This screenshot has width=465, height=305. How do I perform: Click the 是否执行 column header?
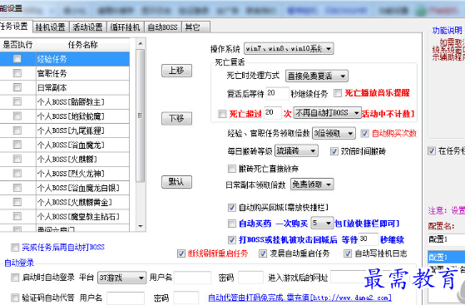point(17,45)
